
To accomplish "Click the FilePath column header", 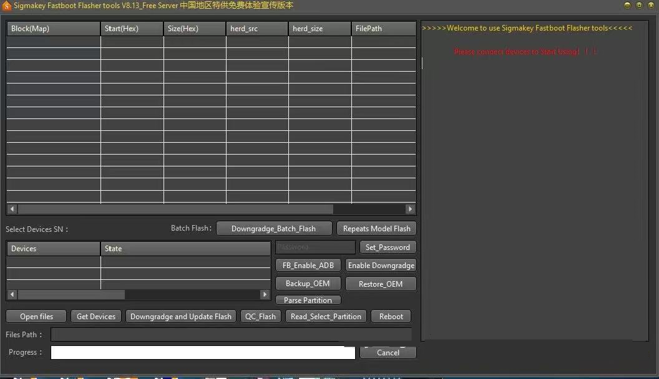I will (x=384, y=29).
